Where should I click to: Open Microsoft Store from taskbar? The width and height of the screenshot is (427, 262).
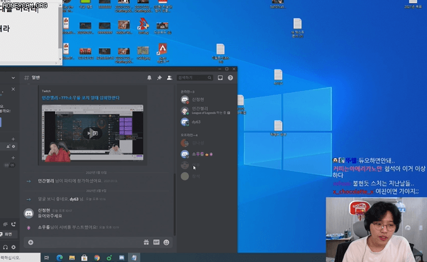point(84,258)
